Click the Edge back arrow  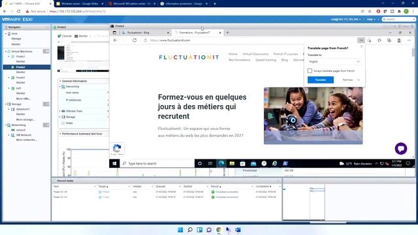click(115, 40)
